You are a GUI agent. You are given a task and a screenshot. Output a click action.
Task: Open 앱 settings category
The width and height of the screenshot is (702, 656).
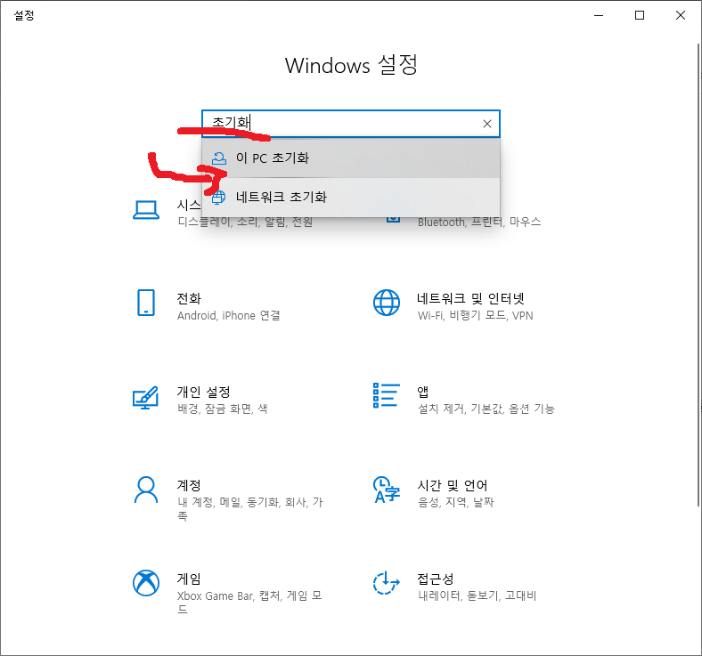click(x=422, y=392)
